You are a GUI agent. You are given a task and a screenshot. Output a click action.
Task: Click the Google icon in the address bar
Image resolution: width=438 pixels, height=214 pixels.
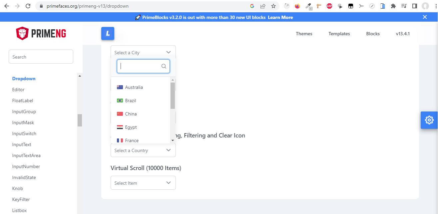coord(252,6)
